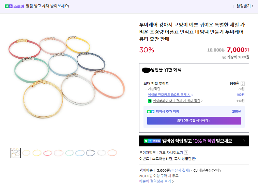Click arrow chevron on membership banner
This screenshot has height=187, width=258.
(x=244, y=141)
